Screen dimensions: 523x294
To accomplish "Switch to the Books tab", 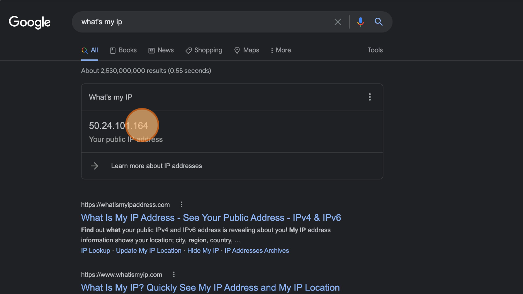I will point(123,50).
